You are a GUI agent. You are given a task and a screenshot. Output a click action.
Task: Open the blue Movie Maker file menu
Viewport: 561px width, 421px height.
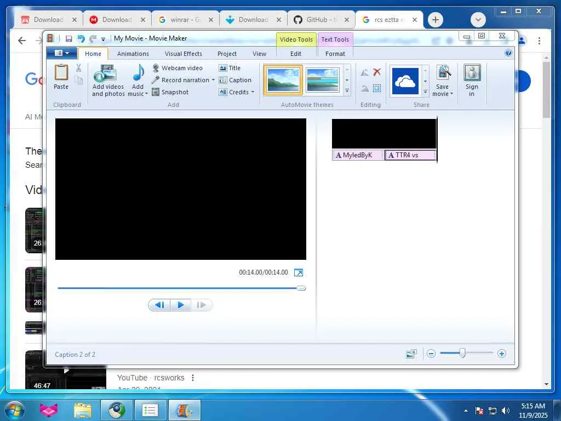pos(61,53)
